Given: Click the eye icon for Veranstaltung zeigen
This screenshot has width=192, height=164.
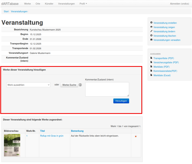Looking at the screenshot, I should [151, 27].
